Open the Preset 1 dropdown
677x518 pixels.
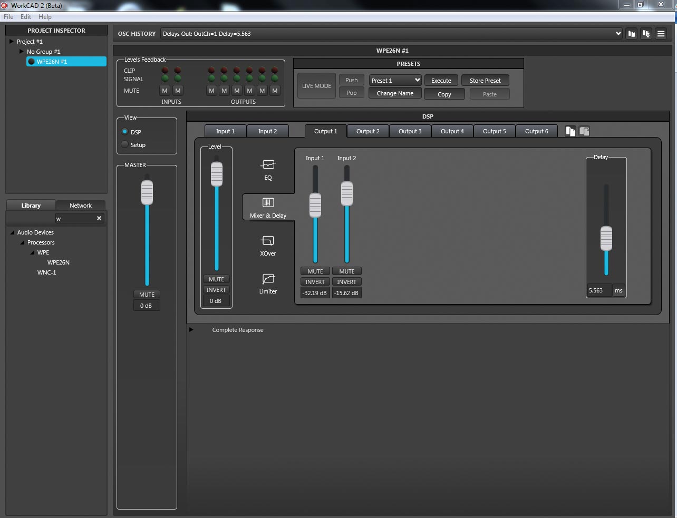coord(395,81)
